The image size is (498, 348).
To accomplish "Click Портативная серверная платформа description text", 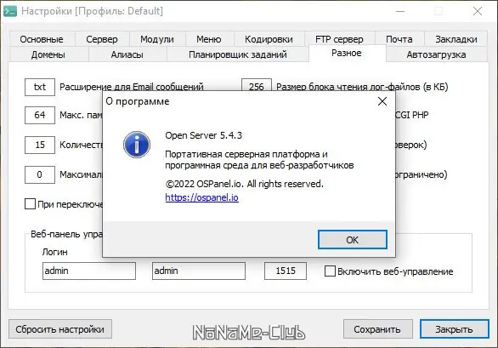I will pos(259,160).
